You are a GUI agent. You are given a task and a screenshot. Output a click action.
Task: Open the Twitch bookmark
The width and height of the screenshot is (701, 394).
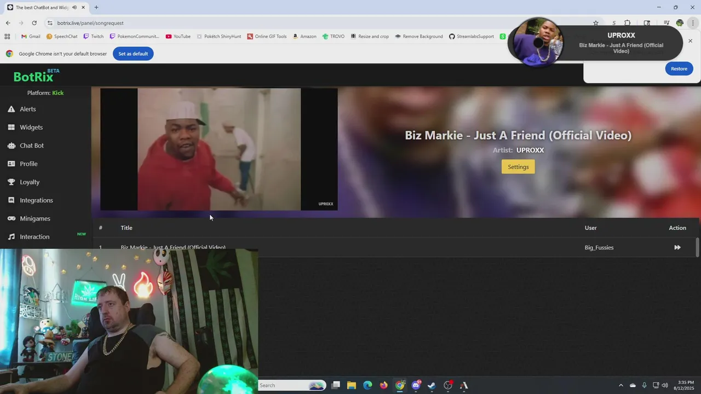(x=93, y=36)
